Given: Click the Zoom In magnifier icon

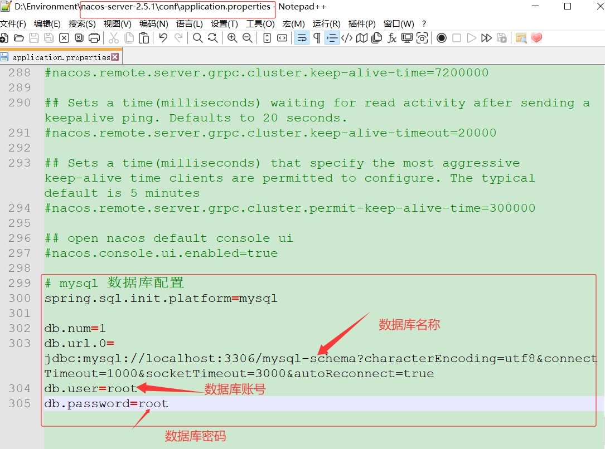Looking at the screenshot, I should pyautogui.click(x=232, y=38).
